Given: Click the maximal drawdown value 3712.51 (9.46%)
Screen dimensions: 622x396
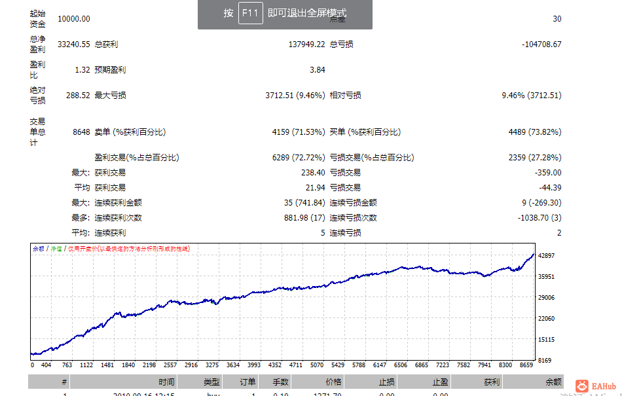Looking at the screenshot, I should pyautogui.click(x=295, y=95).
